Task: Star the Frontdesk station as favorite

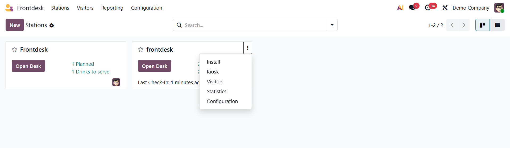Action: coord(14,50)
